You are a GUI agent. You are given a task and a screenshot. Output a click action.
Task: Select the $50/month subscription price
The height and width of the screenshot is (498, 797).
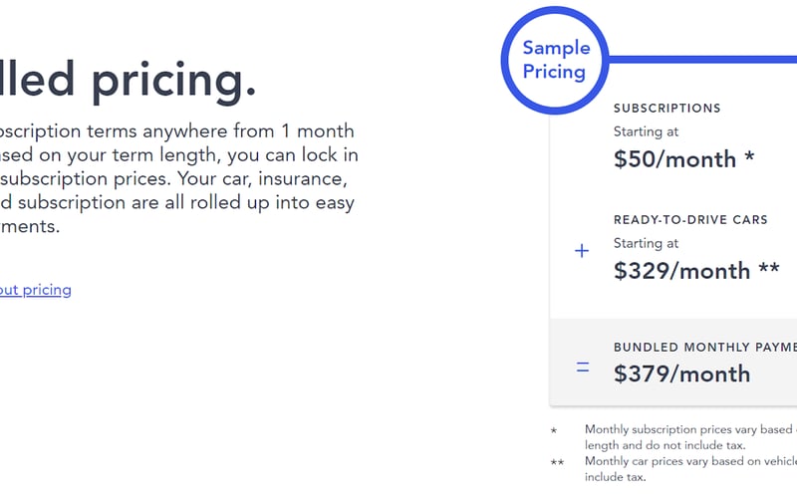click(684, 159)
